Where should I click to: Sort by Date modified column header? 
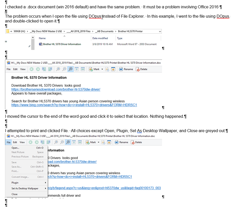pyautogui.click(x=100, y=38)
